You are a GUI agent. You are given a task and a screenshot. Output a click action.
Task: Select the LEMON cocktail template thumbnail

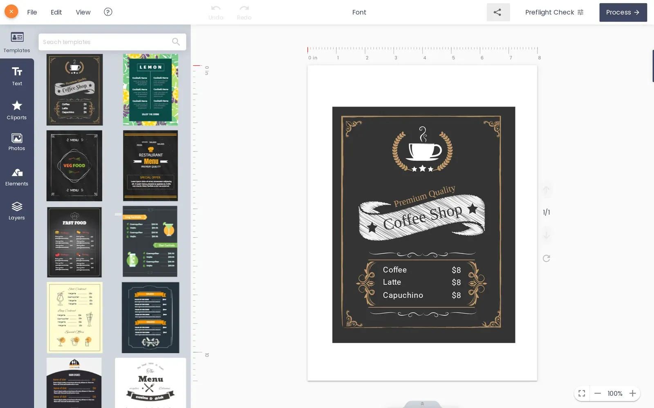point(150,89)
